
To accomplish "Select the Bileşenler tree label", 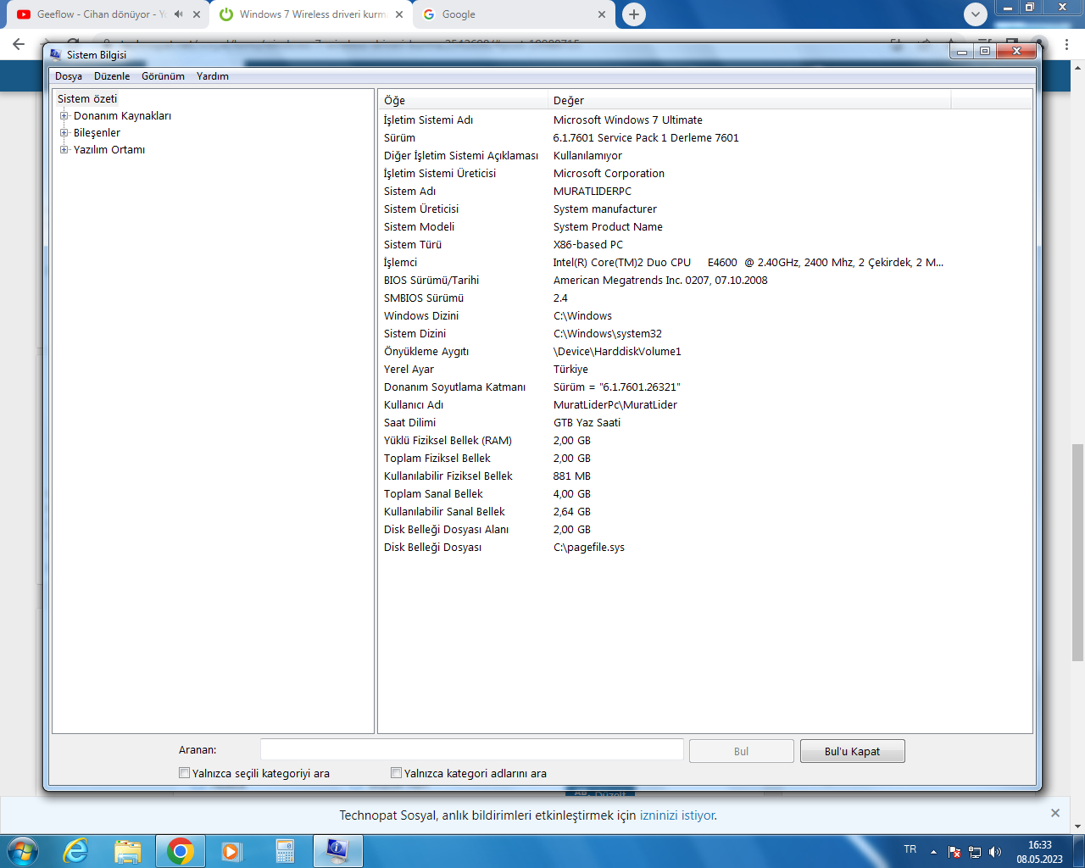I will pos(97,133).
